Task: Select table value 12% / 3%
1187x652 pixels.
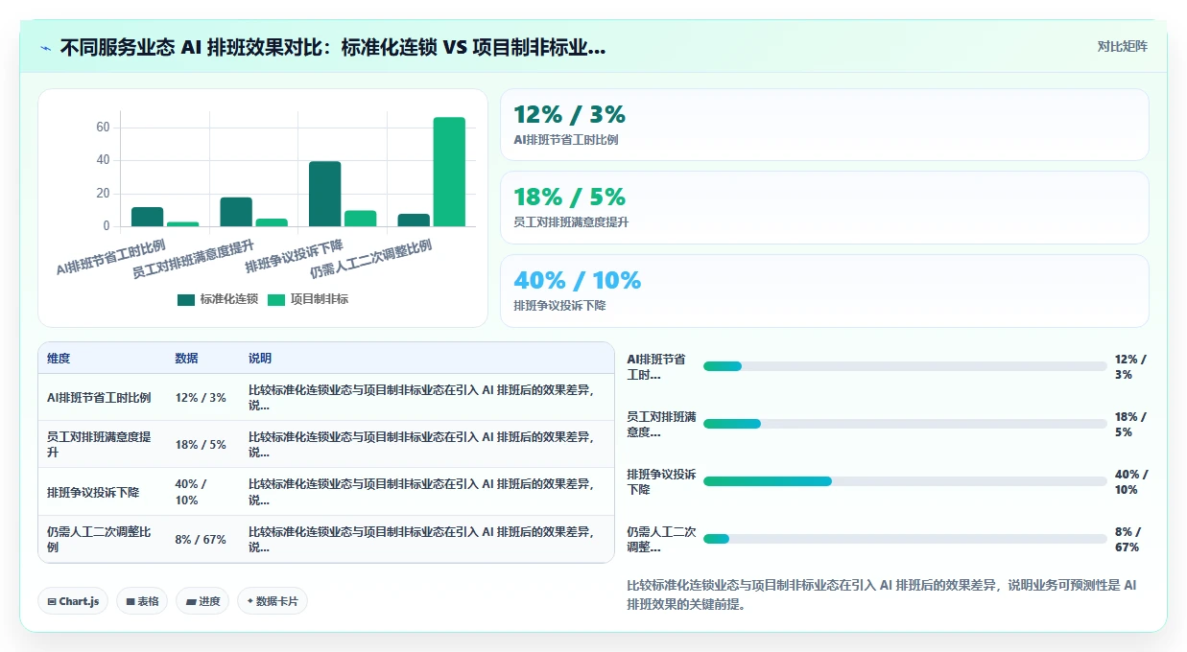Action: 201,398
